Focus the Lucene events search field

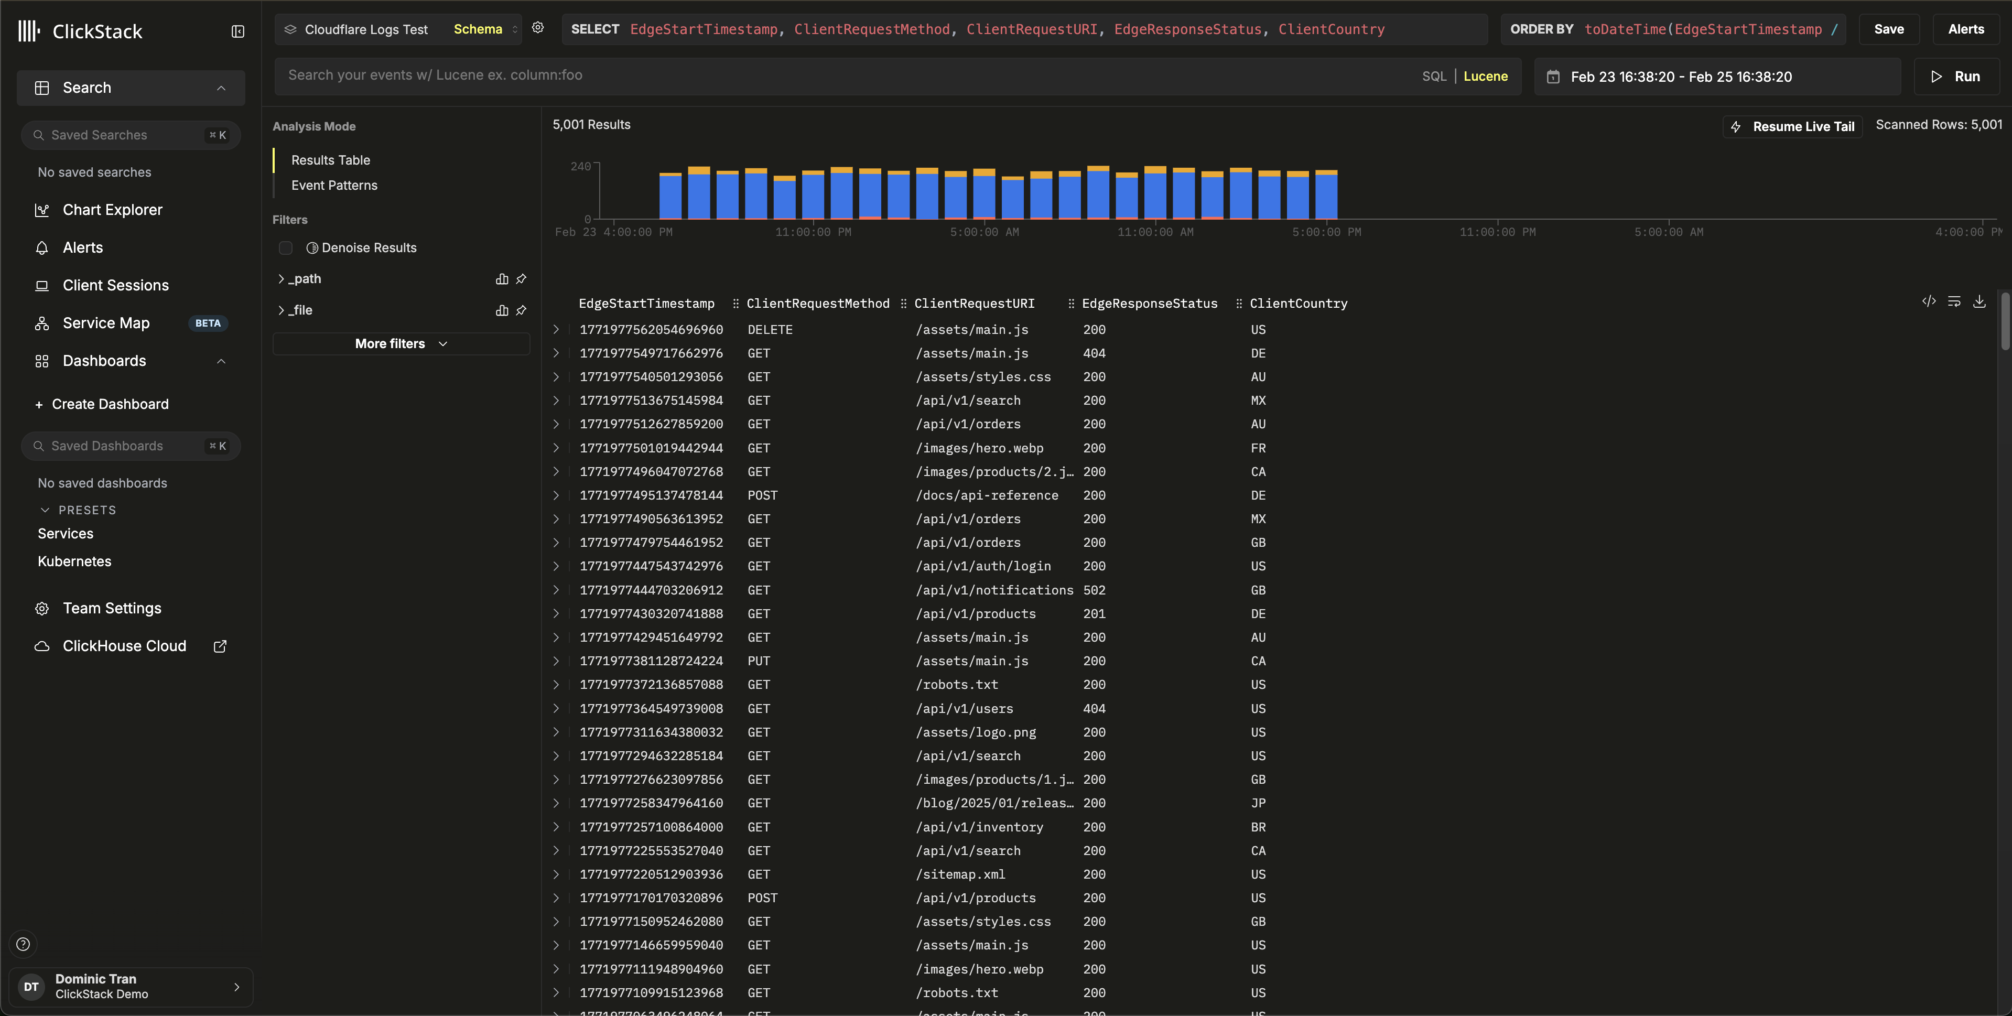tap(843, 75)
